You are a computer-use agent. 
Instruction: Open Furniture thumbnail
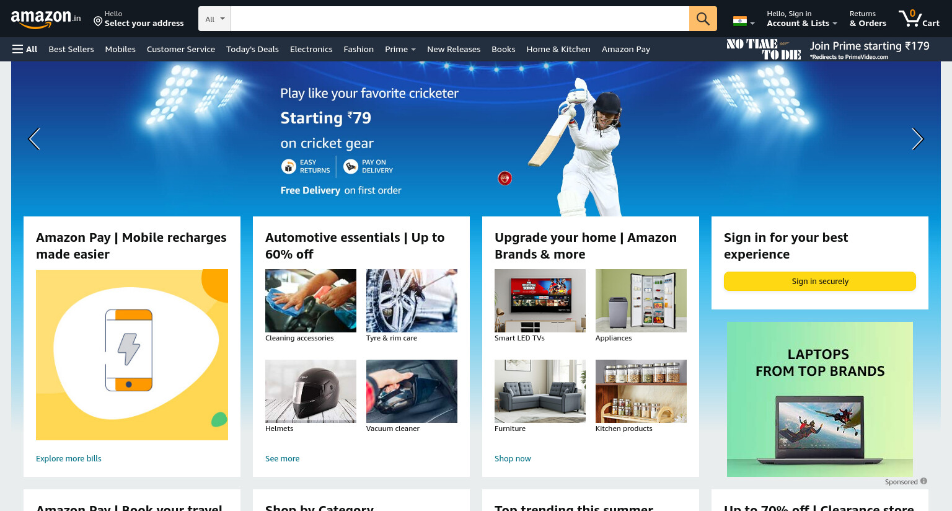(x=540, y=391)
